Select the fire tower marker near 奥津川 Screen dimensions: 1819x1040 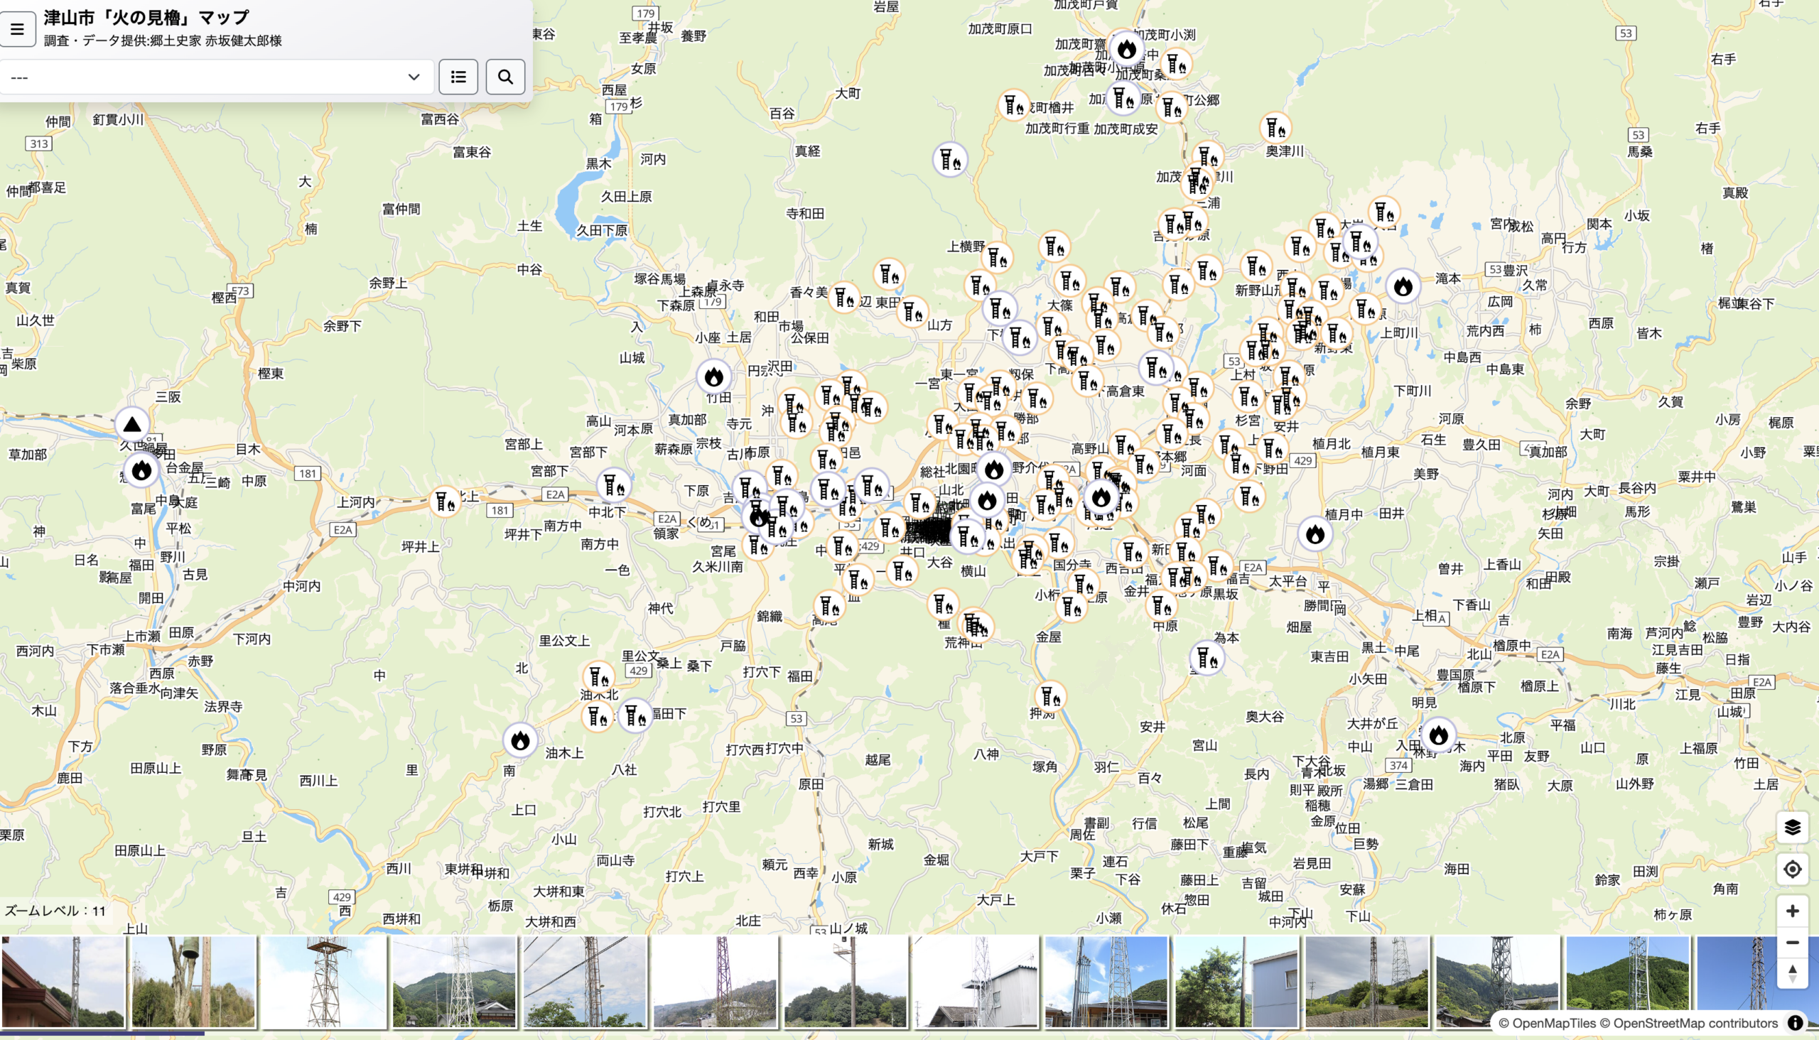1275,129
